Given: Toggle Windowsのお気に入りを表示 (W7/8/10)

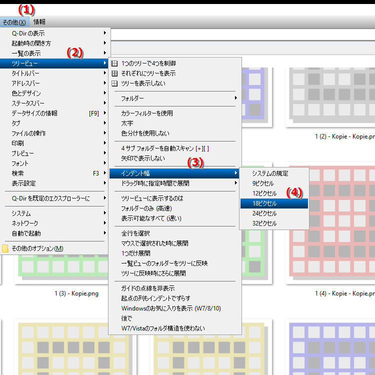Looking at the screenshot, I should (175, 308).
